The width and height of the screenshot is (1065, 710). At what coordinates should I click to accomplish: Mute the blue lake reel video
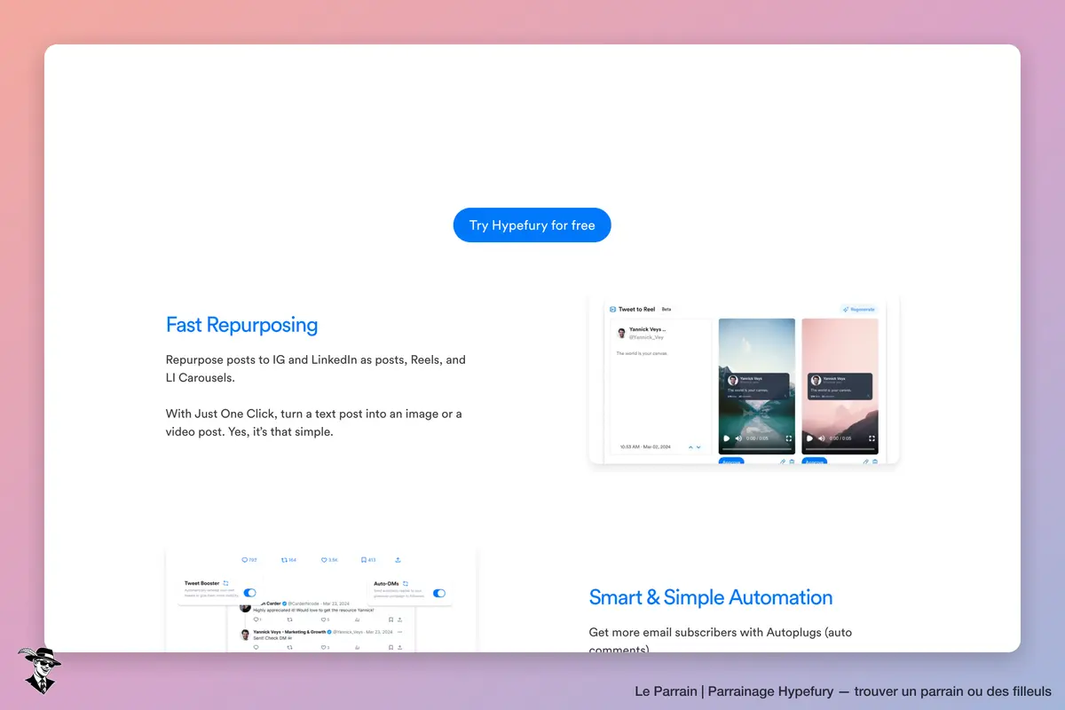(738, 438)
